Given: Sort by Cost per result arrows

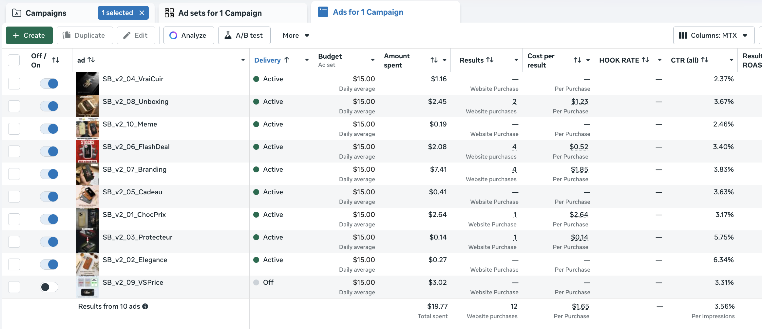Looking at the screenshot, I should (578, 60).
